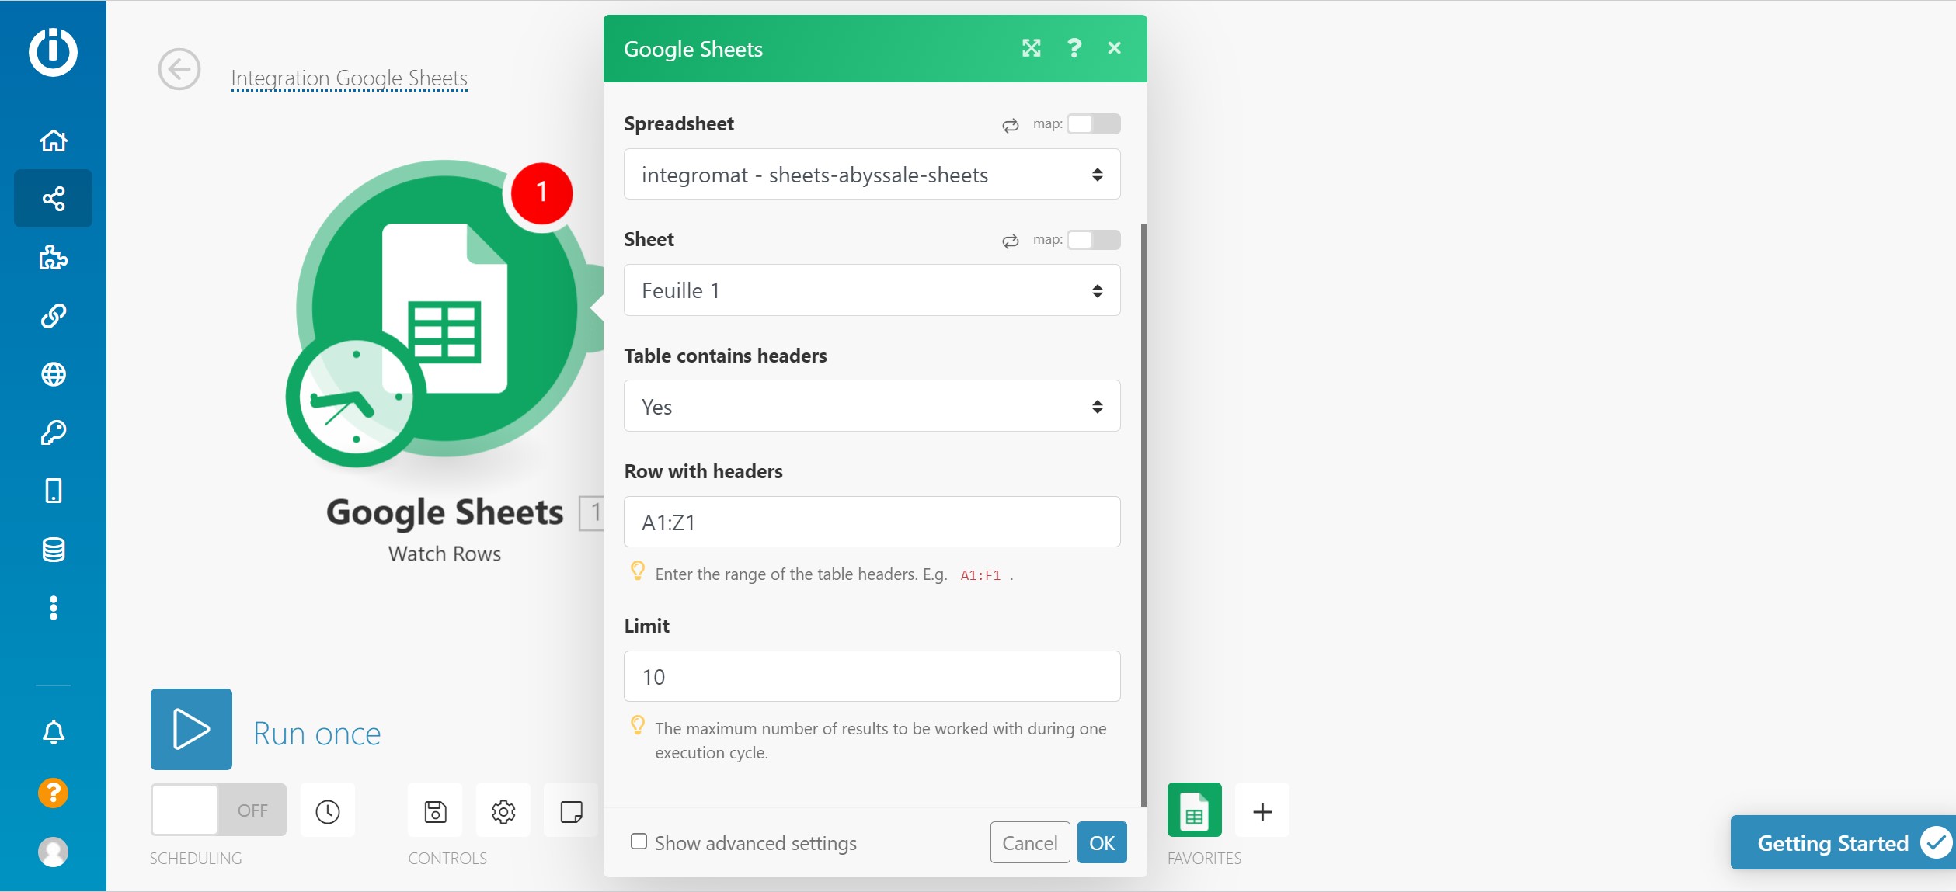Image resolution: width=1956 pixels, height=892 pixels.
Task: Toggle the Spreadsheet map switch
Action: tap(1093, 124)
